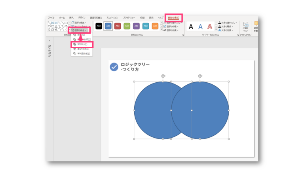Choose 単純型抜き(S) menu entry
This screenshot has width=304, height=171.
[82, 53]
